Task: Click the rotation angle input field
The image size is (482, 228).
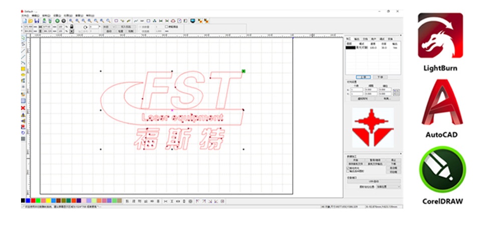Action: pos(94,27)
